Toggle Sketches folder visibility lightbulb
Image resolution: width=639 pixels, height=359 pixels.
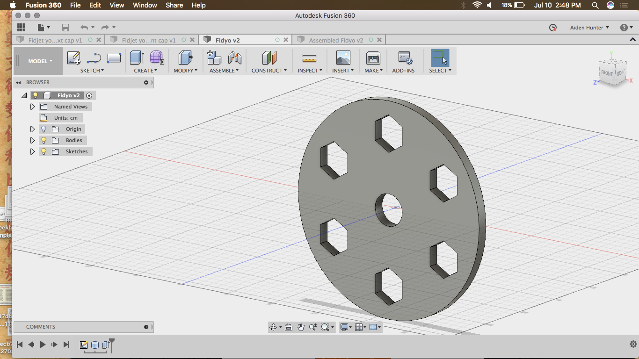tap(44, 151)
